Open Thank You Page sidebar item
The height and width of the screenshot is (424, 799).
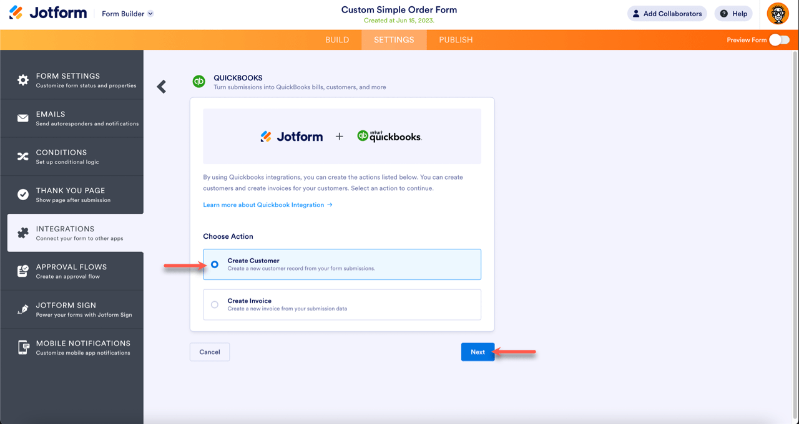pyautogui.click(x=72, y=195)
